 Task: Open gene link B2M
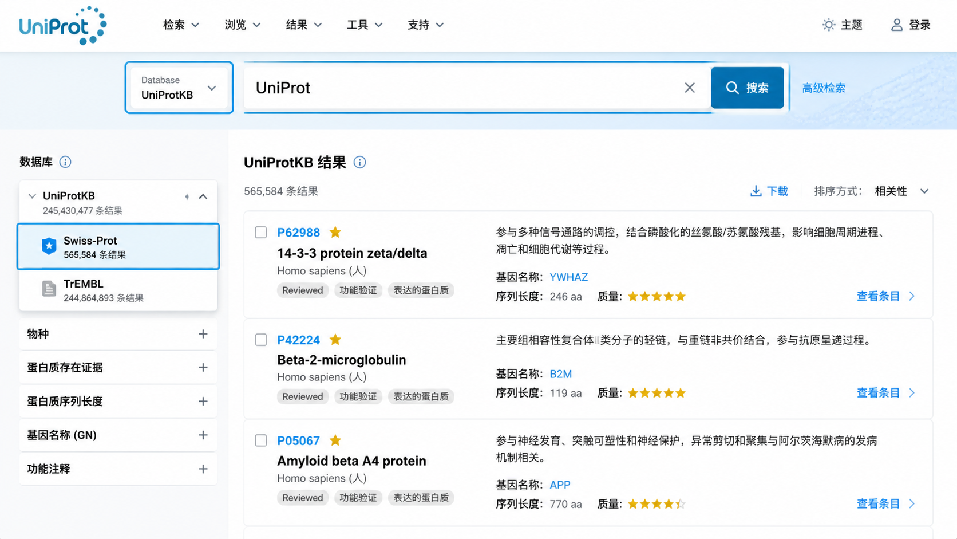point(560,374)
